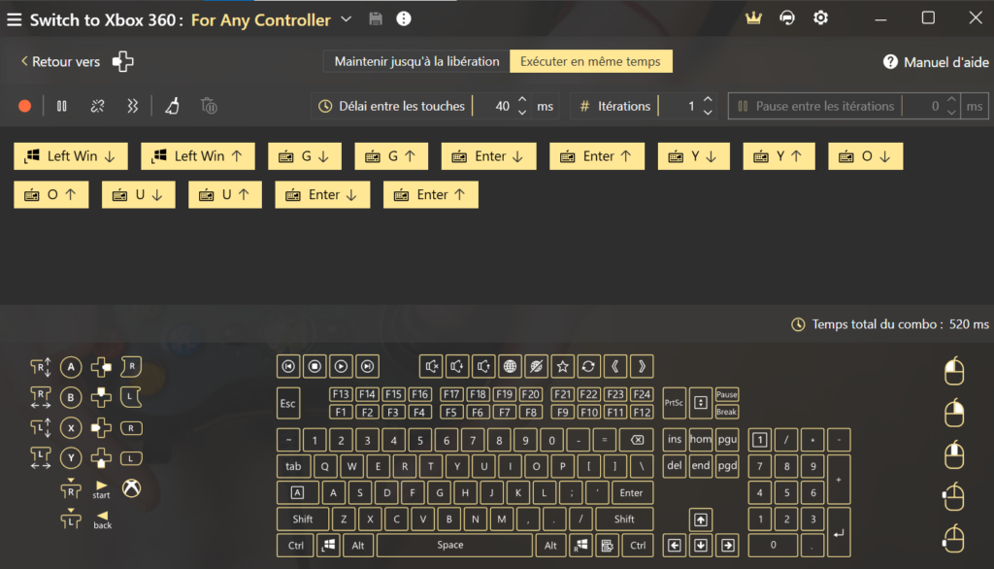The height and width of the screenshot is (569, 994).
Task: Click the delay value field showing 40
Action: 496,106
